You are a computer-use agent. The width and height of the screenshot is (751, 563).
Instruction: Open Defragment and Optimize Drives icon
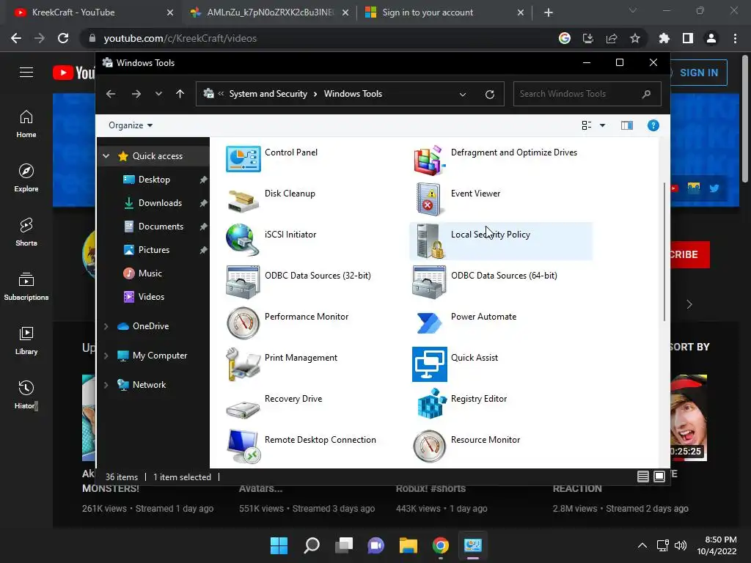click(x=429, y=159)
